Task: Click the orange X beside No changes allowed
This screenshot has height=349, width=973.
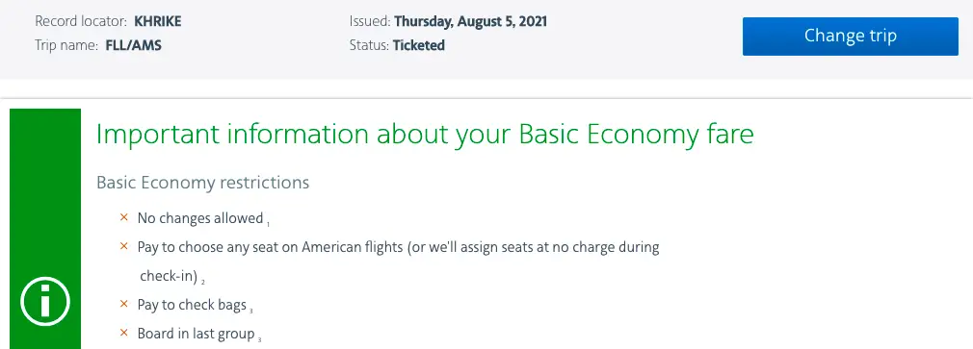Action: tap(124, 218)
